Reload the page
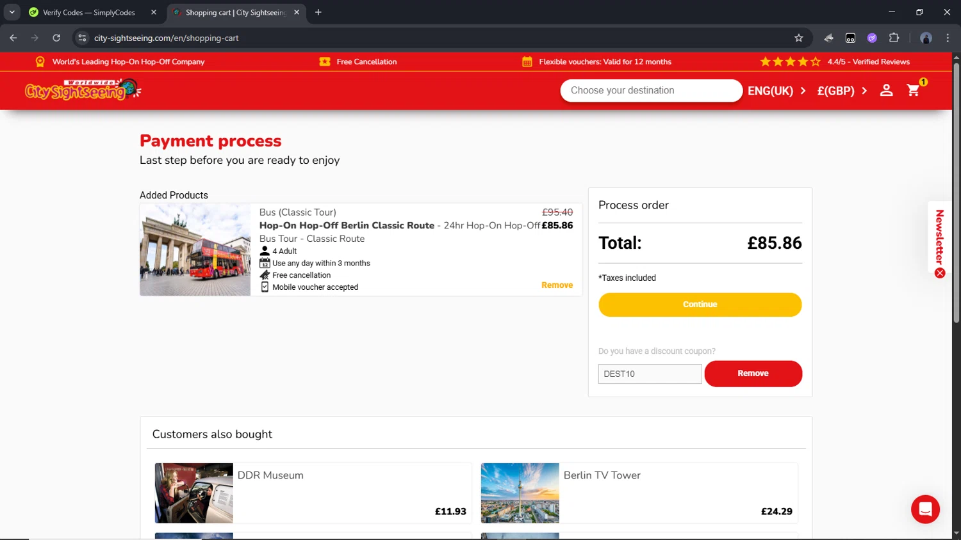The image size is (961, 540). click(56, 38)
